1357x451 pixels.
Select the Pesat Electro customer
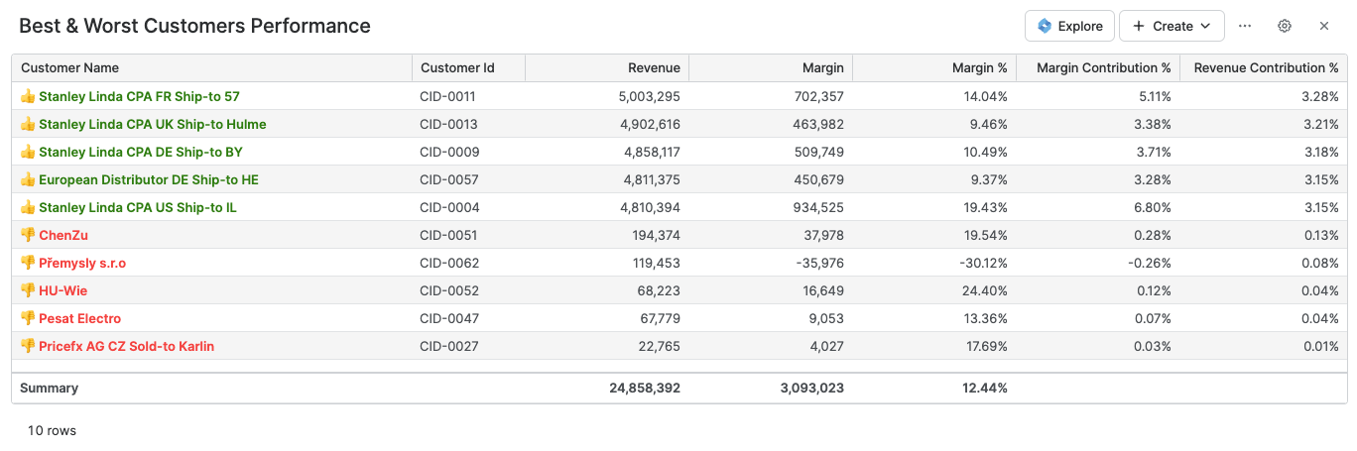80,318
